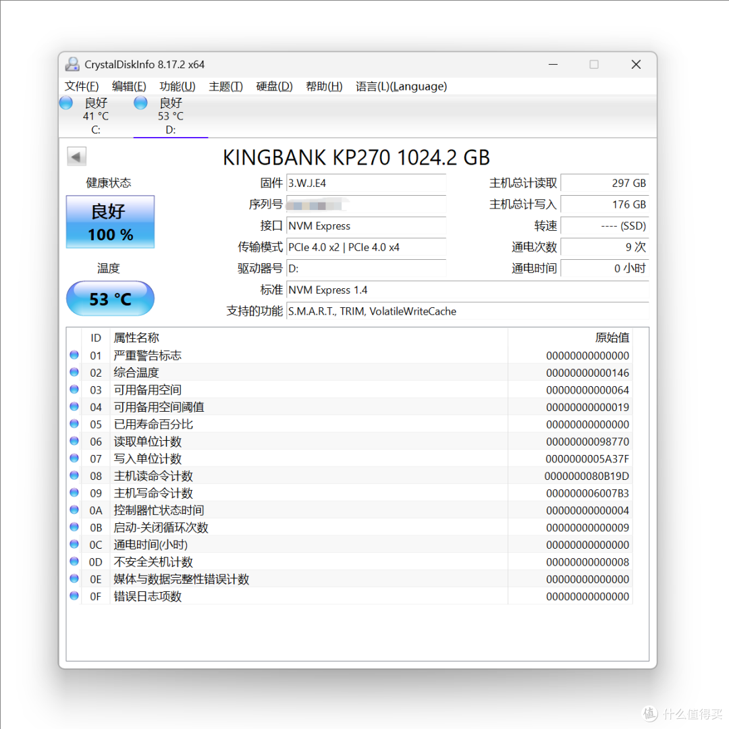Click status orb for attribute 05 已用寿命百分比
The image size is (729, 729).
74,424
